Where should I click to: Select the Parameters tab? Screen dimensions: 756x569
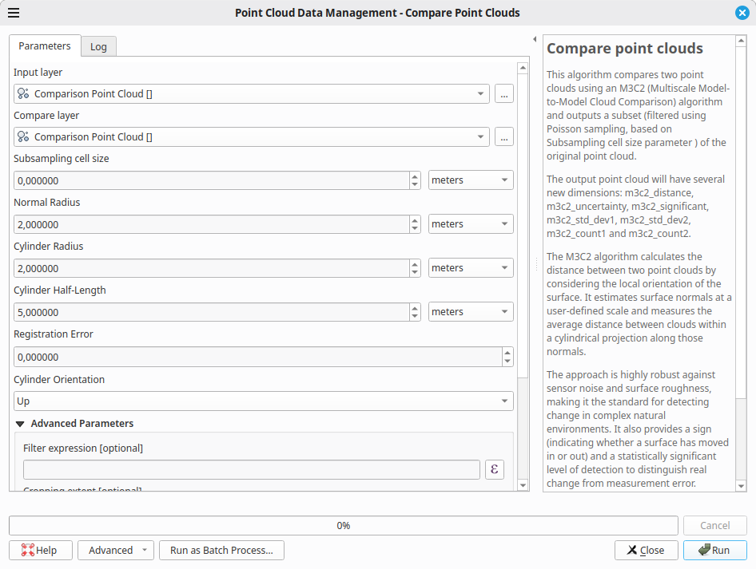[x=45, y=46]
